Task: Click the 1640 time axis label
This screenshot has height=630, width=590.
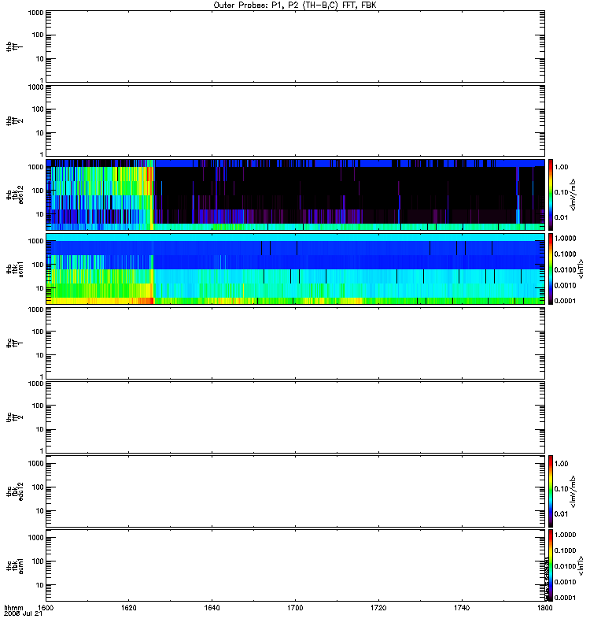Action: 212,607
